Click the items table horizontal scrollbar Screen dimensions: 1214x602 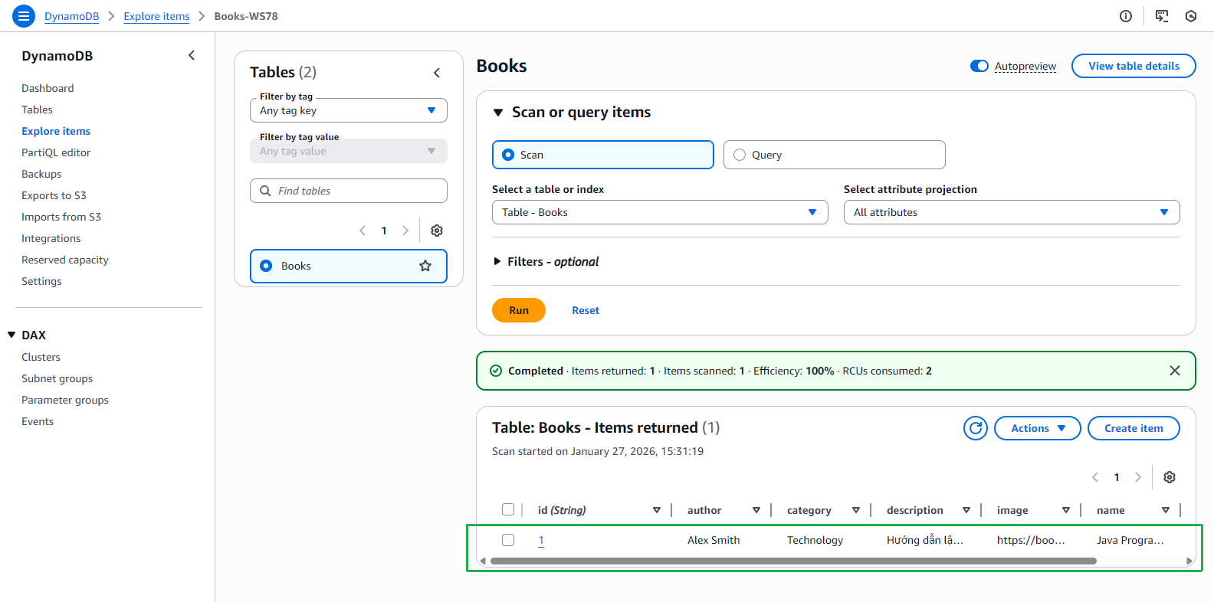pyautogui.click(x=793, y=561)
